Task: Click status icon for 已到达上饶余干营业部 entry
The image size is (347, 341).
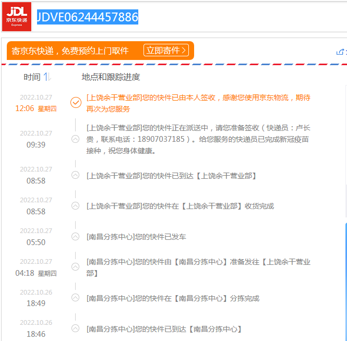Action: [x=76, y=175]
